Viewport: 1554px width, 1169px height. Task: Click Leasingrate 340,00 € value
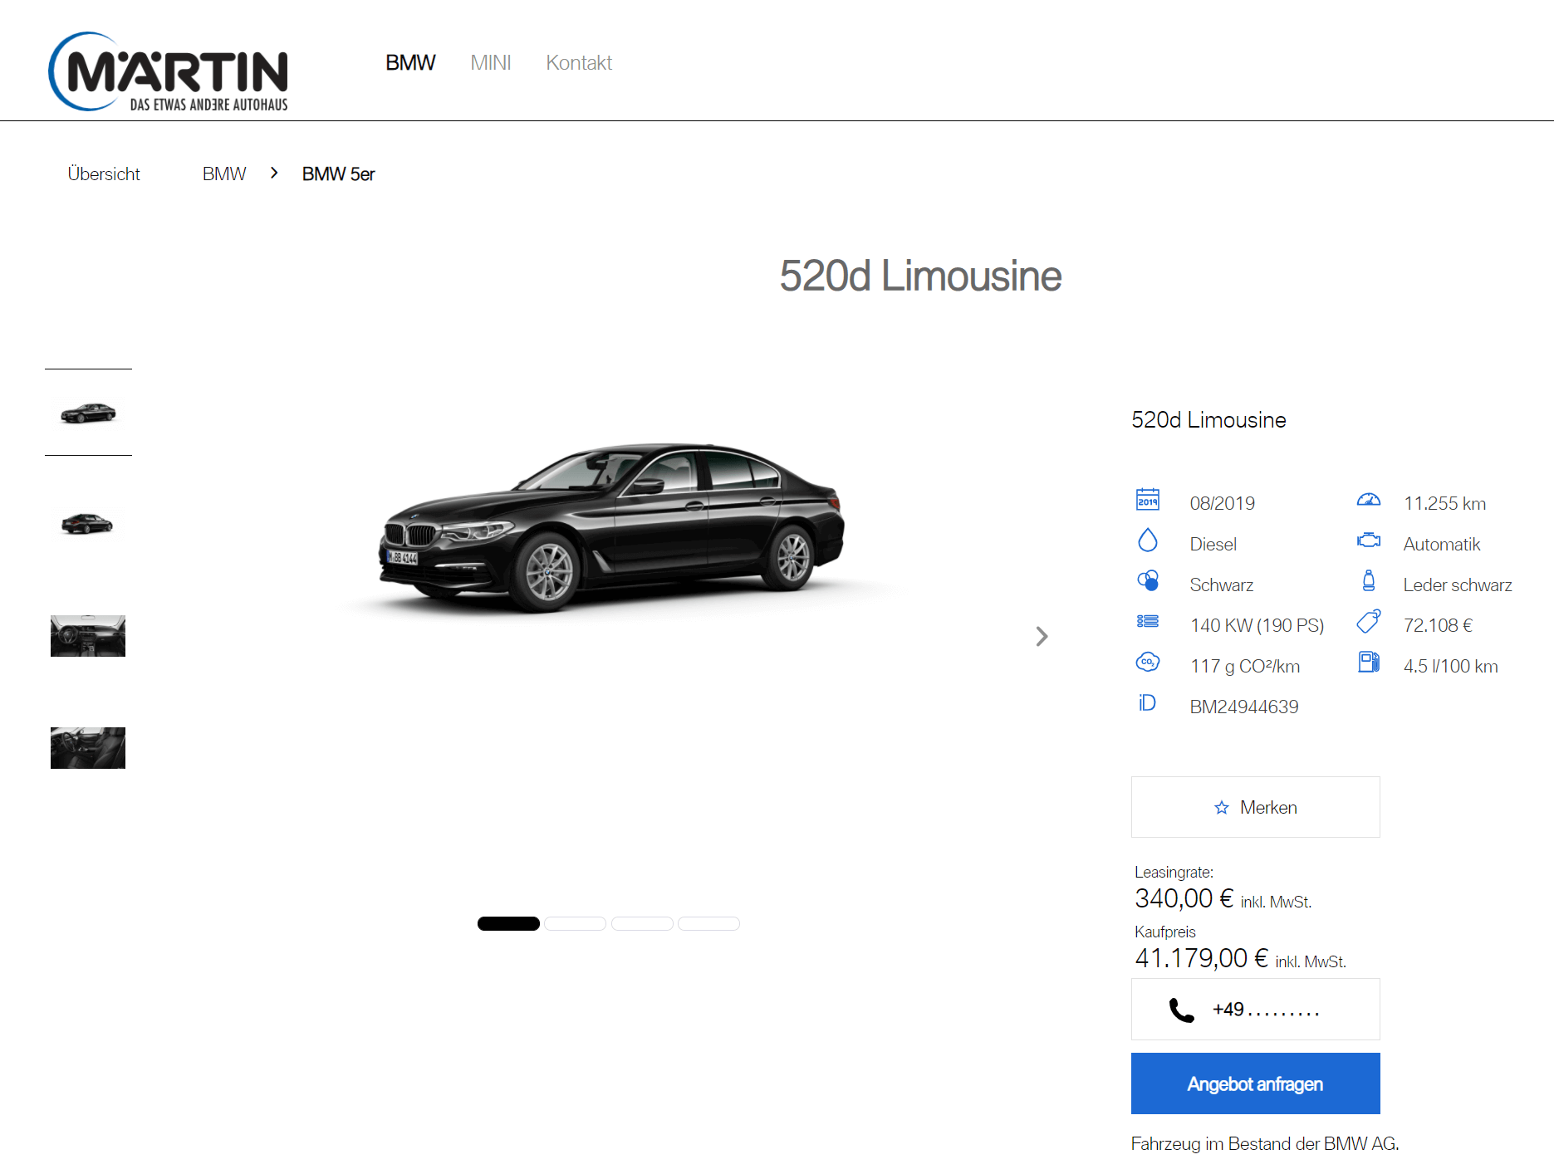point(1184,899)
